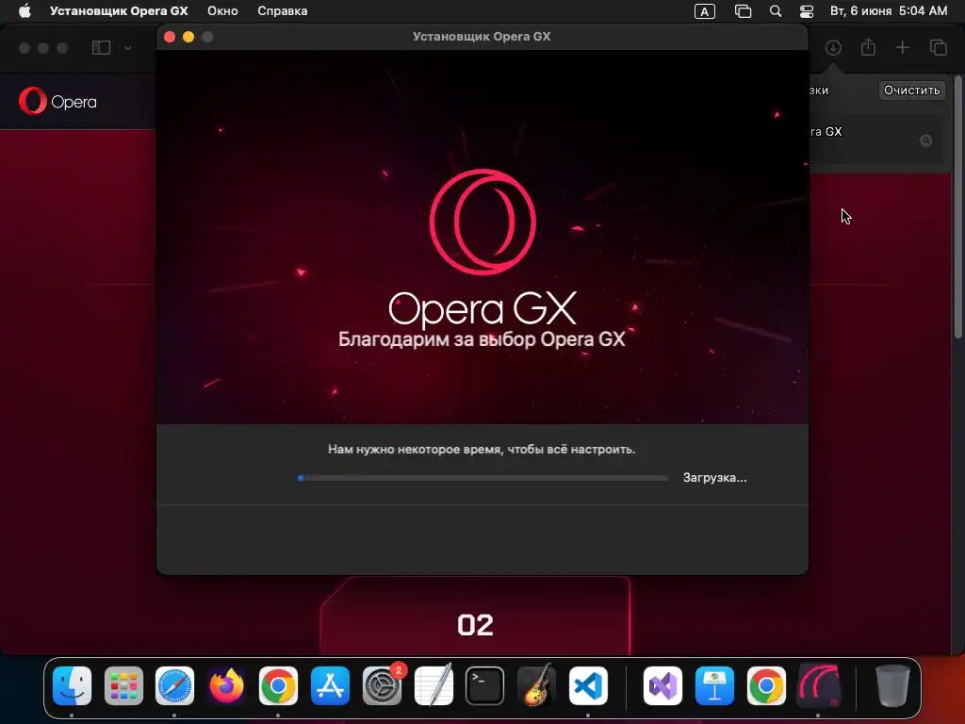Viewport: 965px width, 724px height.
Task: Open Keynote from the Dock
Action: pos(714,686)
